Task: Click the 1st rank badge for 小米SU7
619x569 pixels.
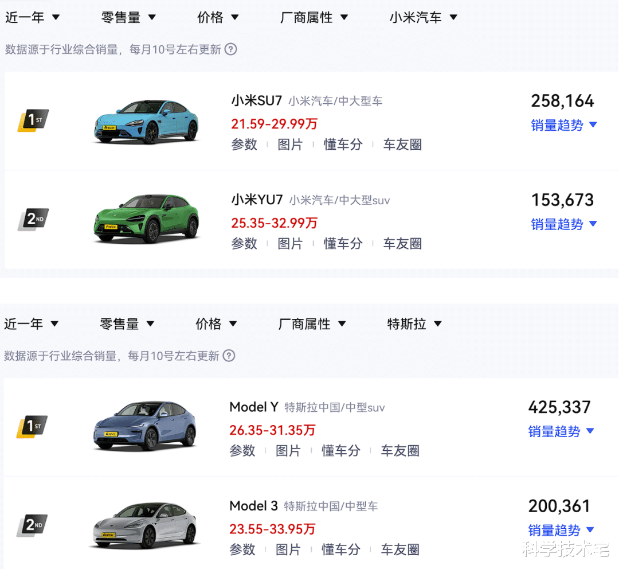Action: point(34,120)
